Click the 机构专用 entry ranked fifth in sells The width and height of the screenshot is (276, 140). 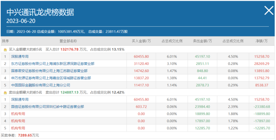18,128
